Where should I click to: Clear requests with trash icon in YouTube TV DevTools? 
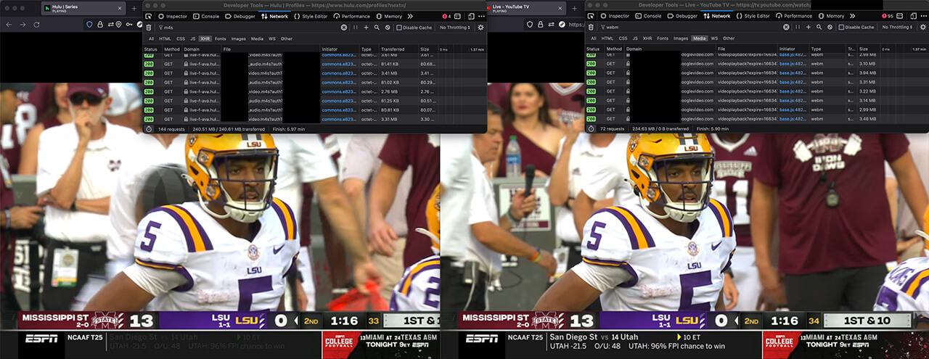[592, 28]
